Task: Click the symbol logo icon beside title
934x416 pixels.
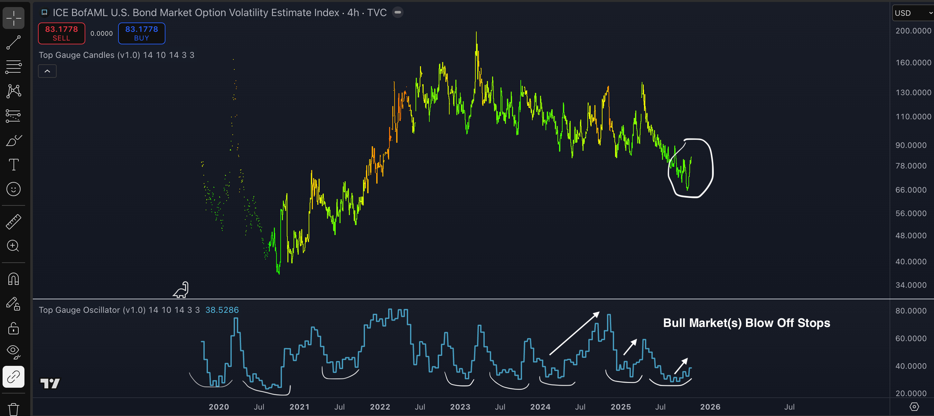Action: coord(45,13)
